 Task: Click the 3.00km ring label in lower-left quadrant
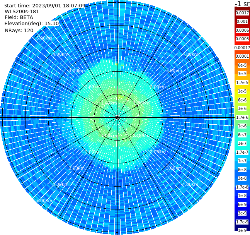point(77,168)
